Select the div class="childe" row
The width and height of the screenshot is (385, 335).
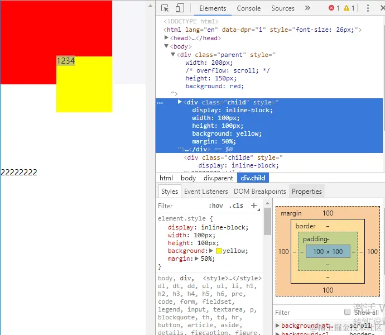click(x=233, y=157)
